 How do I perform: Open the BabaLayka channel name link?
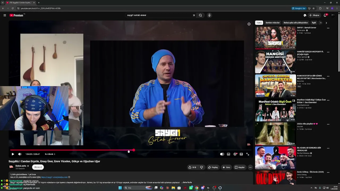[x=21, y=166]
